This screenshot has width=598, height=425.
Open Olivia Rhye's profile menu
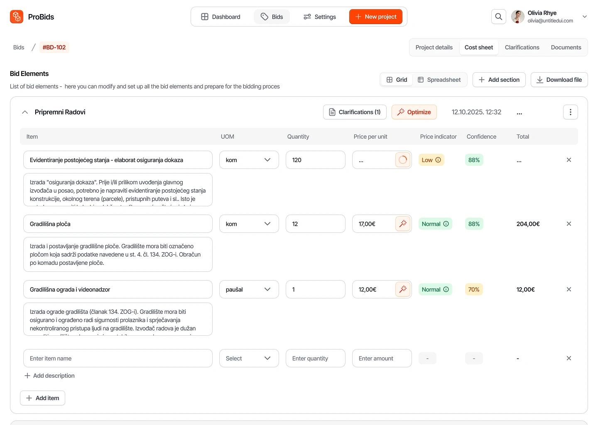[x=585, y=17]
